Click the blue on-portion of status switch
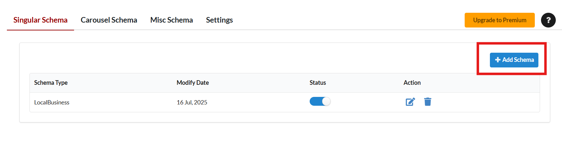The width and height of the screenshot is (562, 146). coord(316,101)
